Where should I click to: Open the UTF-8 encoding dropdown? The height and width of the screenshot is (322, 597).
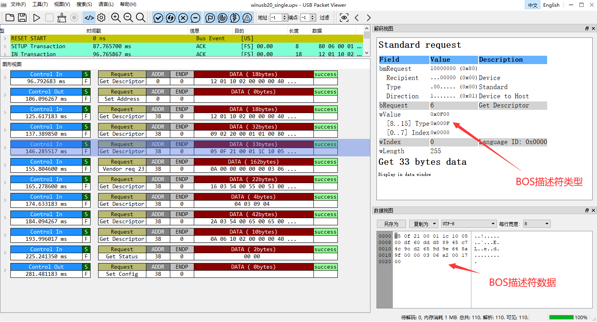pos(469,224)
